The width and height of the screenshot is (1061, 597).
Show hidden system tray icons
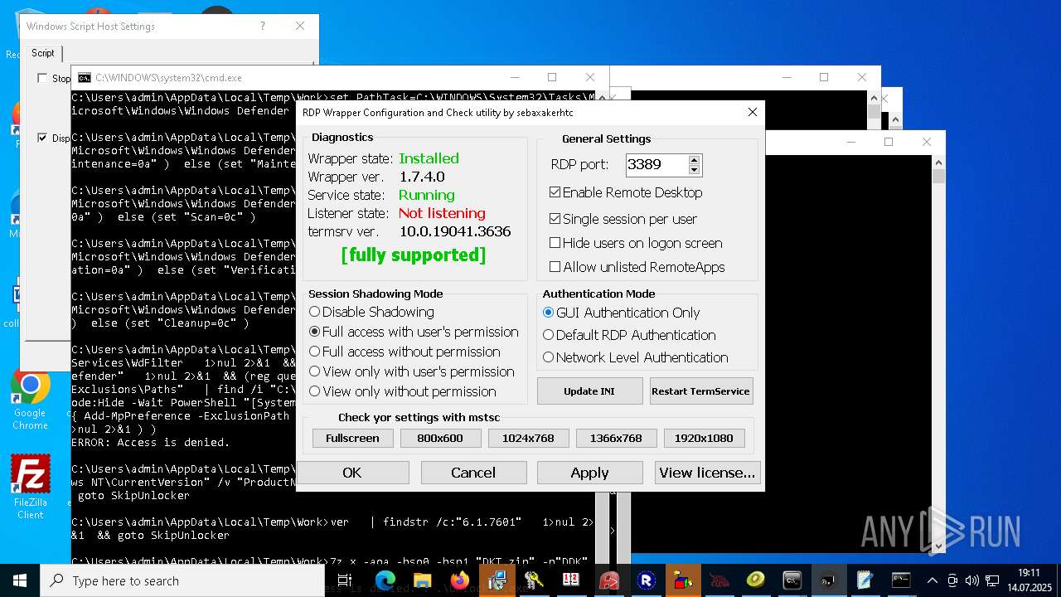coord(933,580)
